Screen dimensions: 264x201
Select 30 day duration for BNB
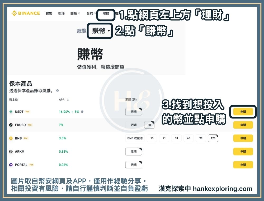click(x=176, y=138)
